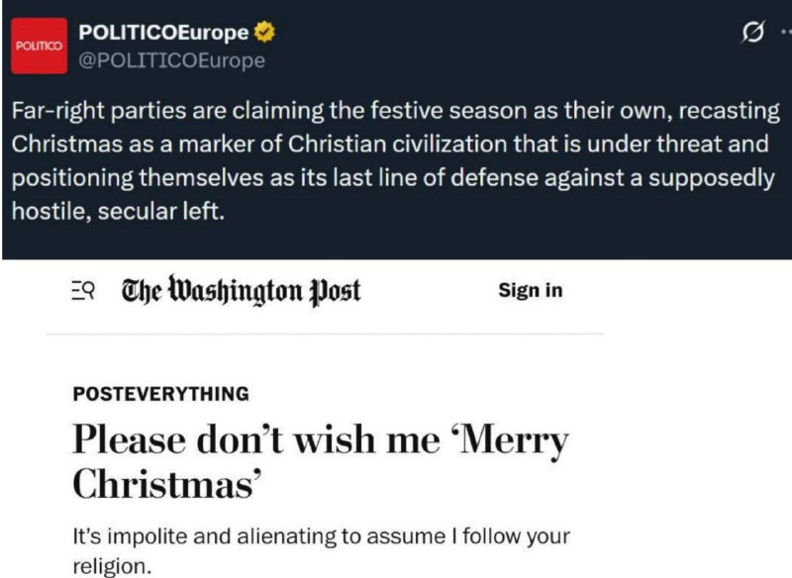Screen dimensions: 792x578
Task: Click the 'impolite and alienating' subheadline text
Action: pyautogui.click(x=322, y=537)
